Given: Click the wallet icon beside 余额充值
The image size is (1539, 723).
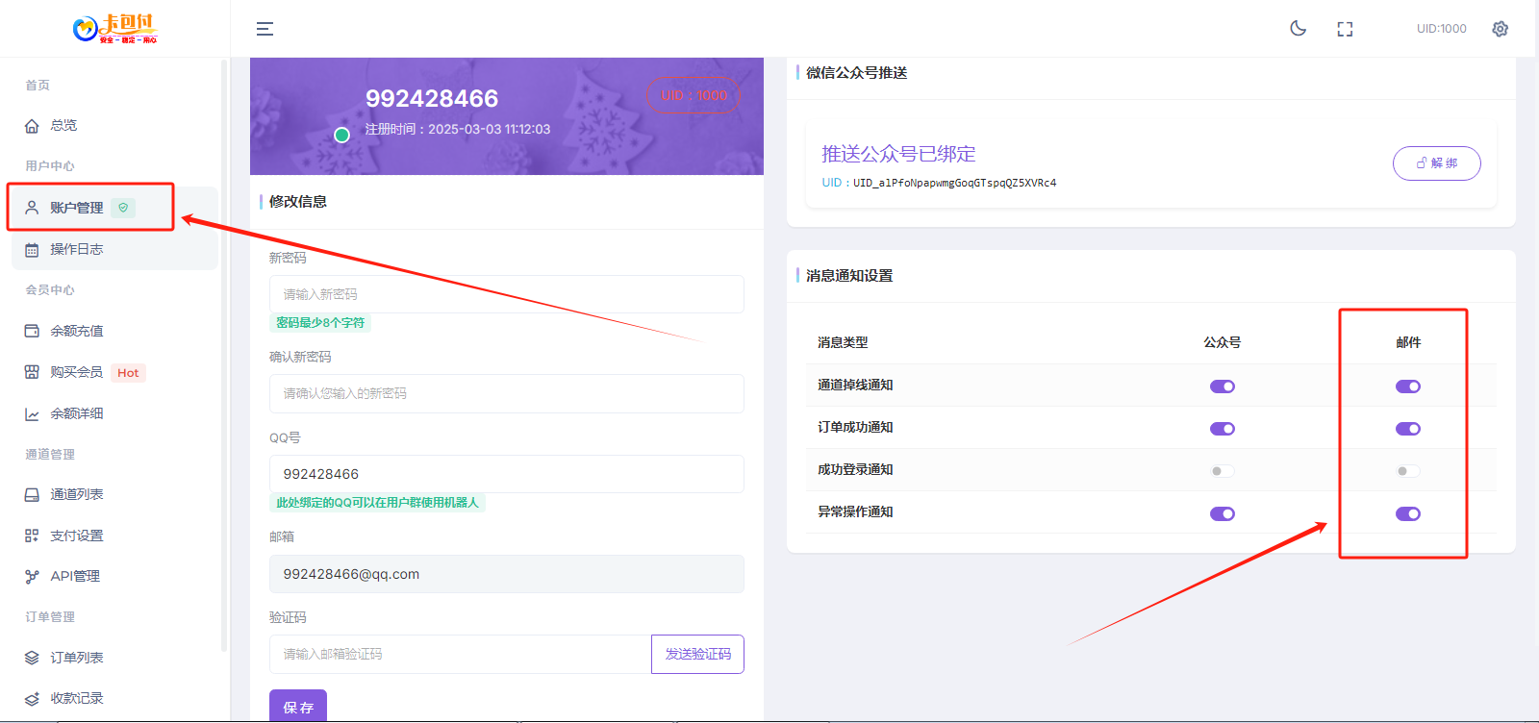Looking at the screenshot, I should (x=32, y=331).
